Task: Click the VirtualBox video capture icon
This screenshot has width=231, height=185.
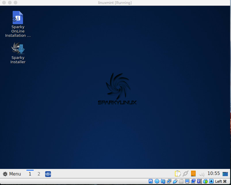Action: coord(193,181)
